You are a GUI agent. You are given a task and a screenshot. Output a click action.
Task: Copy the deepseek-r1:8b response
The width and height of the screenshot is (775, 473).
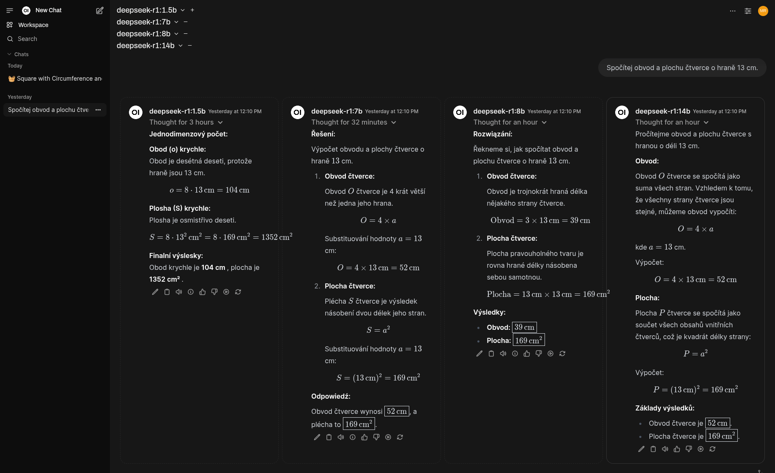(x=491, y=353)
